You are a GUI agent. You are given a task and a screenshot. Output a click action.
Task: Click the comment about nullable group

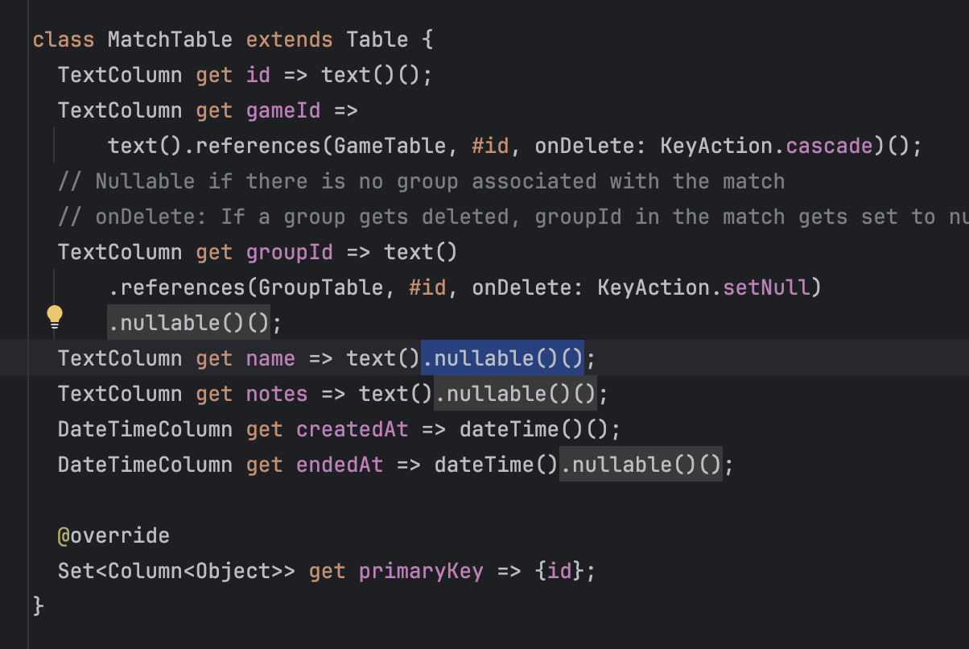pos(421,181)
